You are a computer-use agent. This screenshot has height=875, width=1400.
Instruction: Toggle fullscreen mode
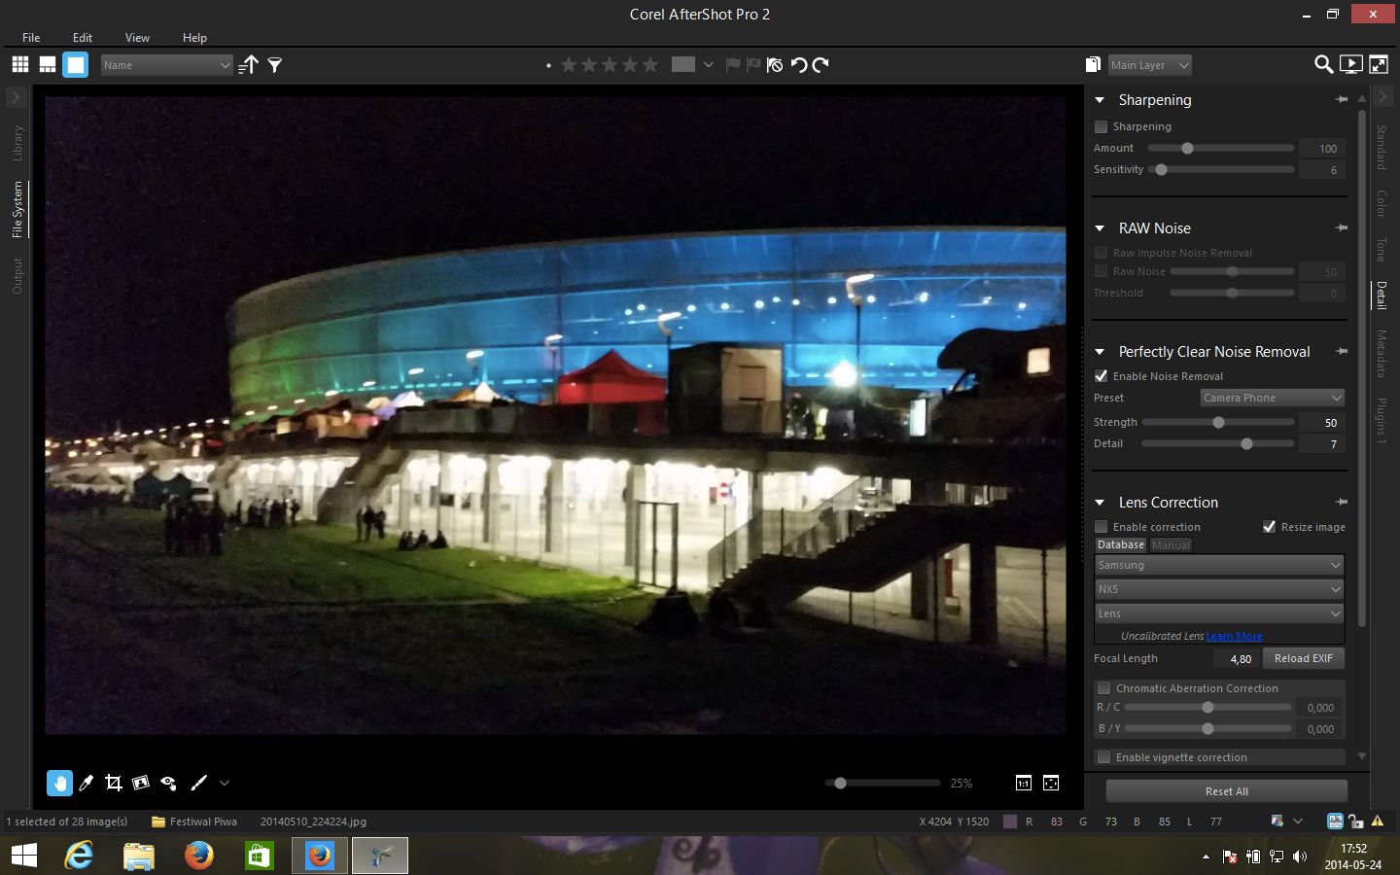click(1379, 65)
